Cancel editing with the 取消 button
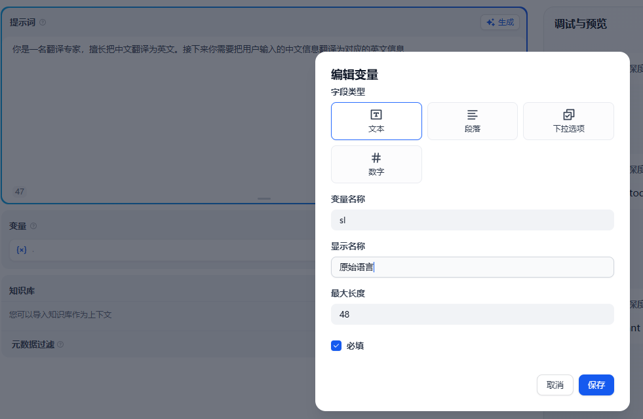The height and width of the screenshot is (419, 643). (555, 385)
